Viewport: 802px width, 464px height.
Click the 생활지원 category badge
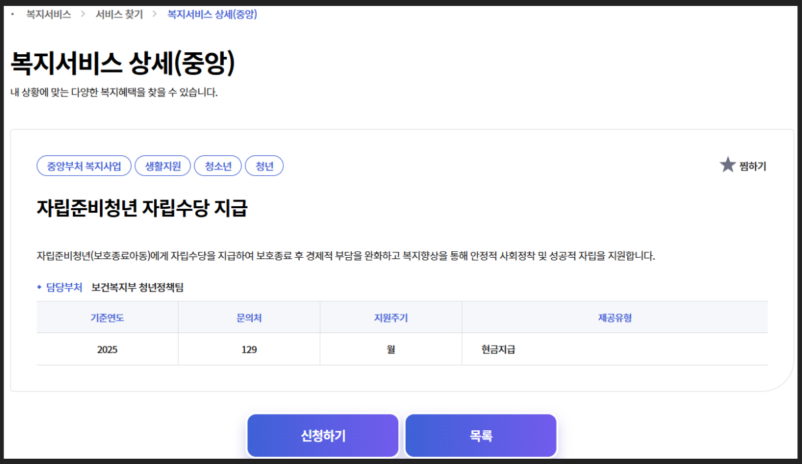pyautogui.click(x=162, y=166)
